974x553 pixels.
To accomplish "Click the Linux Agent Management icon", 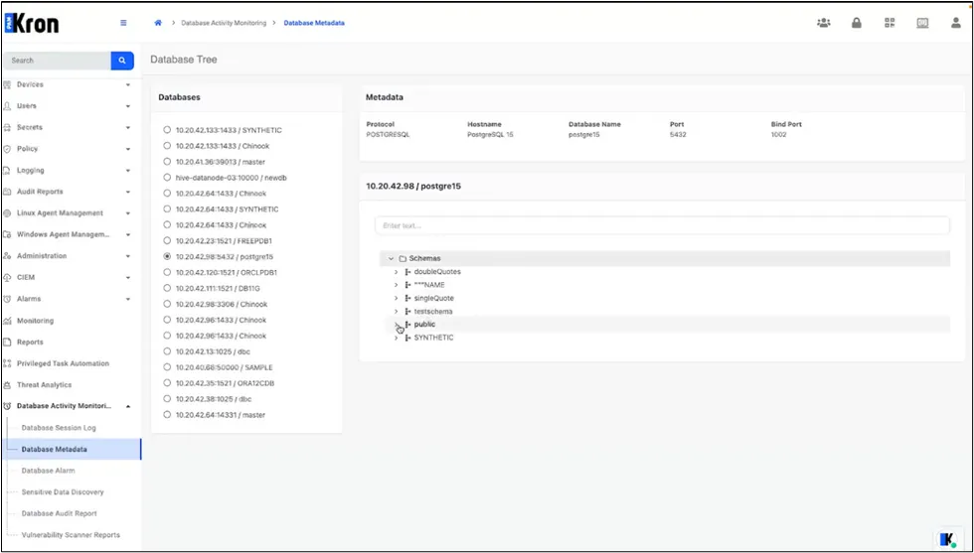I will (x=8, y=212).
